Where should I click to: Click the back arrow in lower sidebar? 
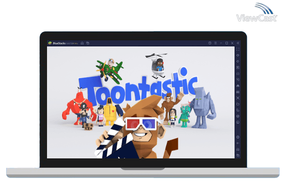click(x=238, y=143)
